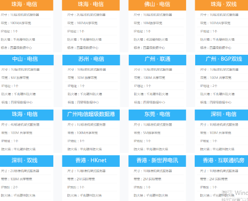This screenshot has height=201, width=248.
Task: Click 带宽：100M 共享带宽 in 广州·联通 card
Action: [x=149, y=78]
